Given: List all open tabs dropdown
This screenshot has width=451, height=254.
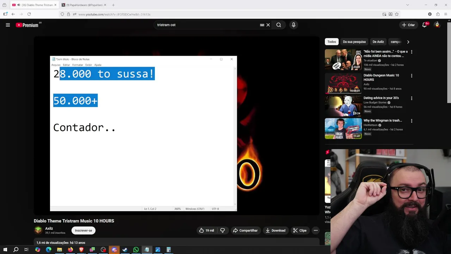Looking at the screenshot, I should (408, 5).
